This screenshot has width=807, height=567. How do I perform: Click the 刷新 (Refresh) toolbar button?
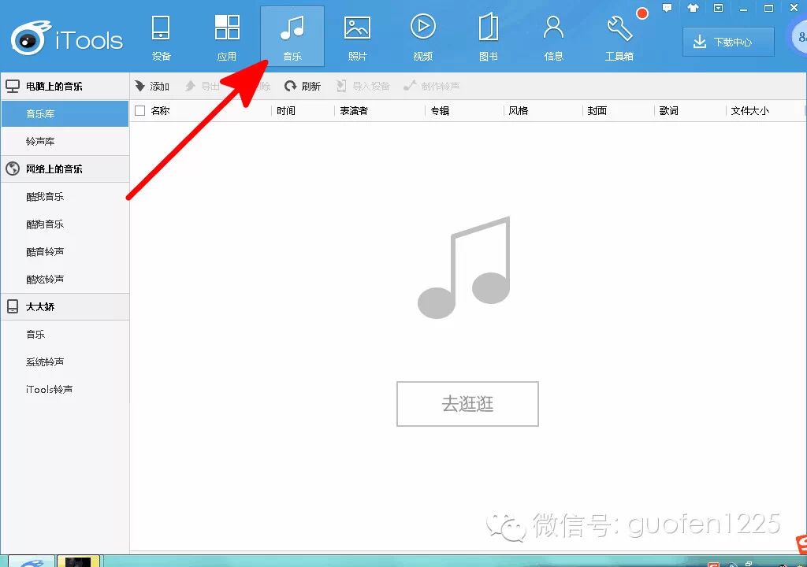coord(303,86)
